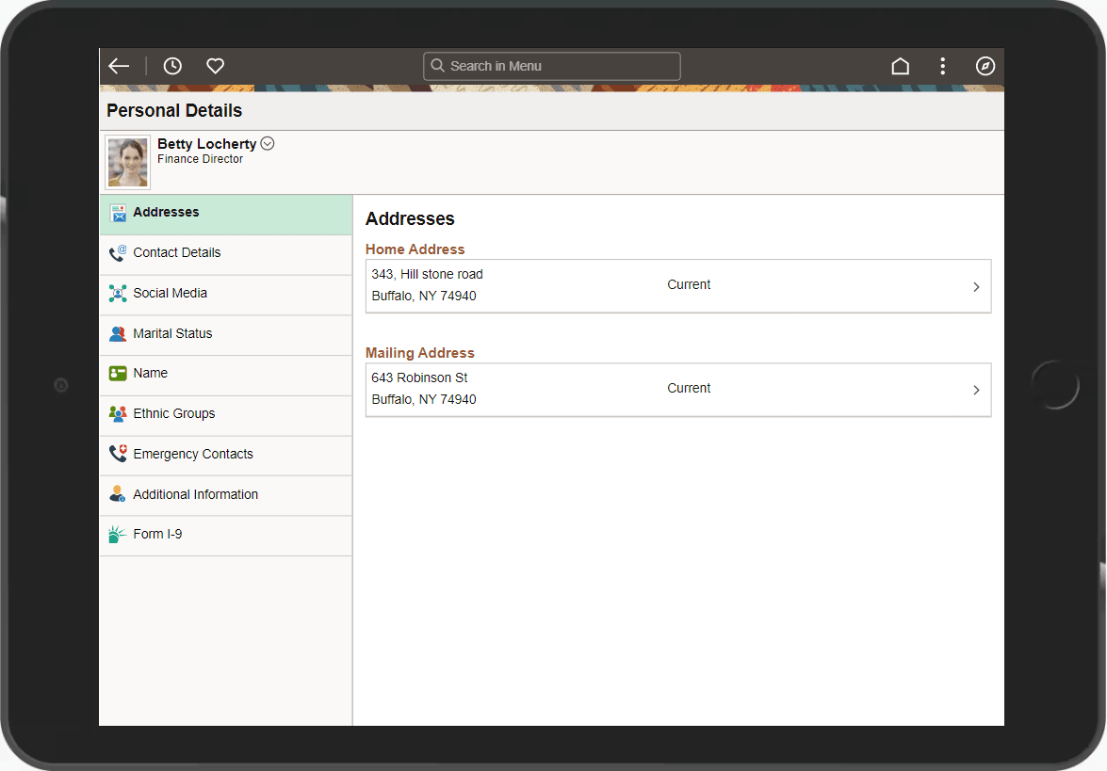This screenshot has height=771, width=1107.
Task: Click Current status of home address
Action: pos(689,284)
